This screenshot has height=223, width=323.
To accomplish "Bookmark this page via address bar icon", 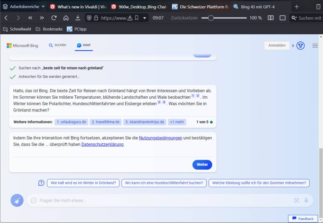I will [x=137, y=18].
